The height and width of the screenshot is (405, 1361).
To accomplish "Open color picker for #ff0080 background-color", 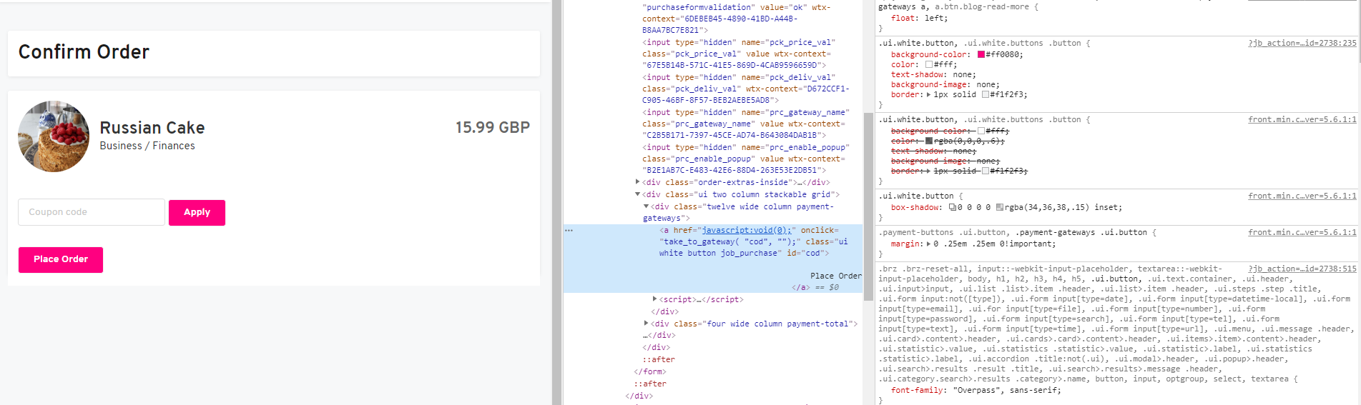I will 981,54.
